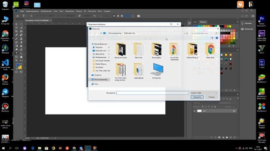Screen dimensions: 270x151
Task: Open the Filter menu in Photoshop
Action: [79, 11]
